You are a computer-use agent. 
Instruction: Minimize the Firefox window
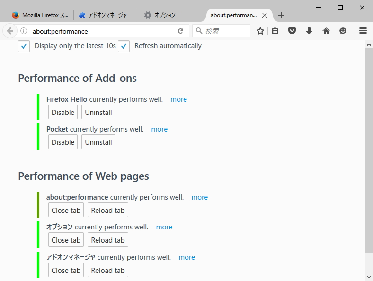coord(319,8)
